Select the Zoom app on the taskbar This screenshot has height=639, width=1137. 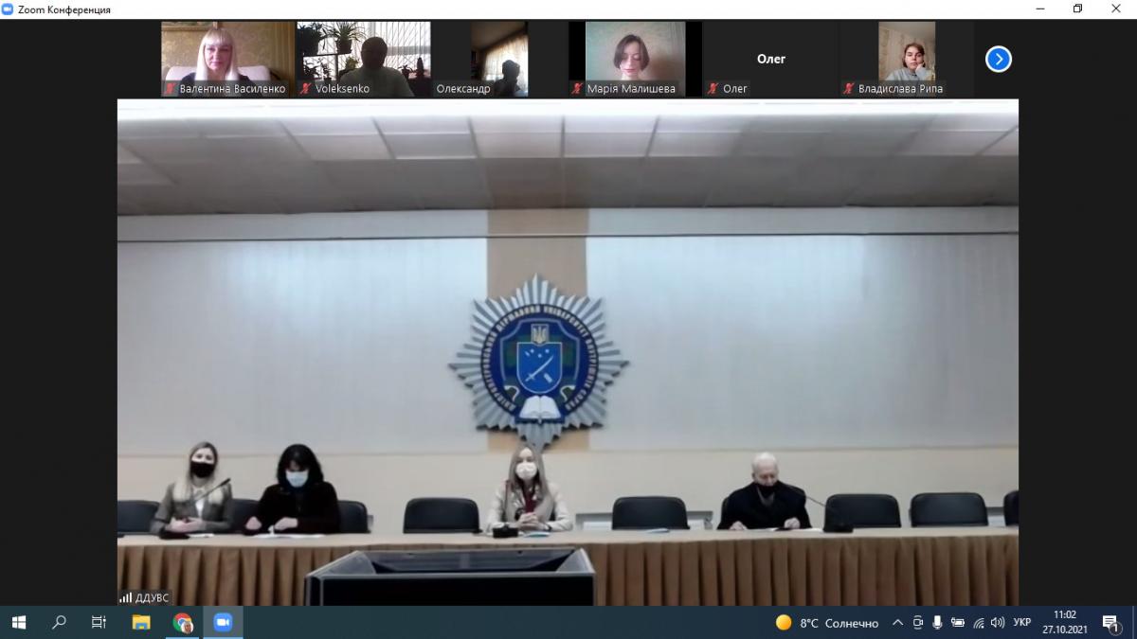(x=223, y=622)
